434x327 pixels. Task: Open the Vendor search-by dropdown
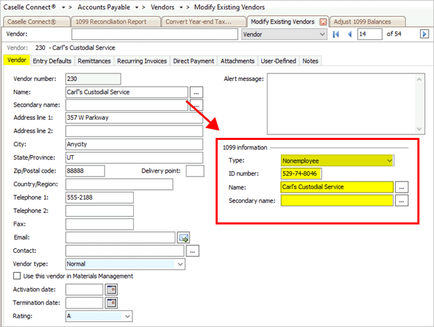[284, 35]
